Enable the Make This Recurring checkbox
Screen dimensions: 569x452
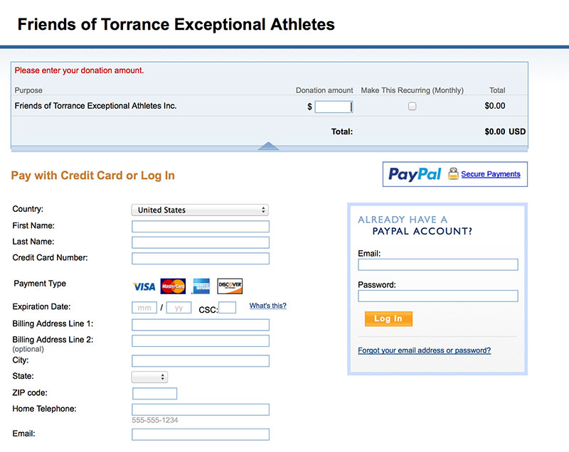(412, 106)
